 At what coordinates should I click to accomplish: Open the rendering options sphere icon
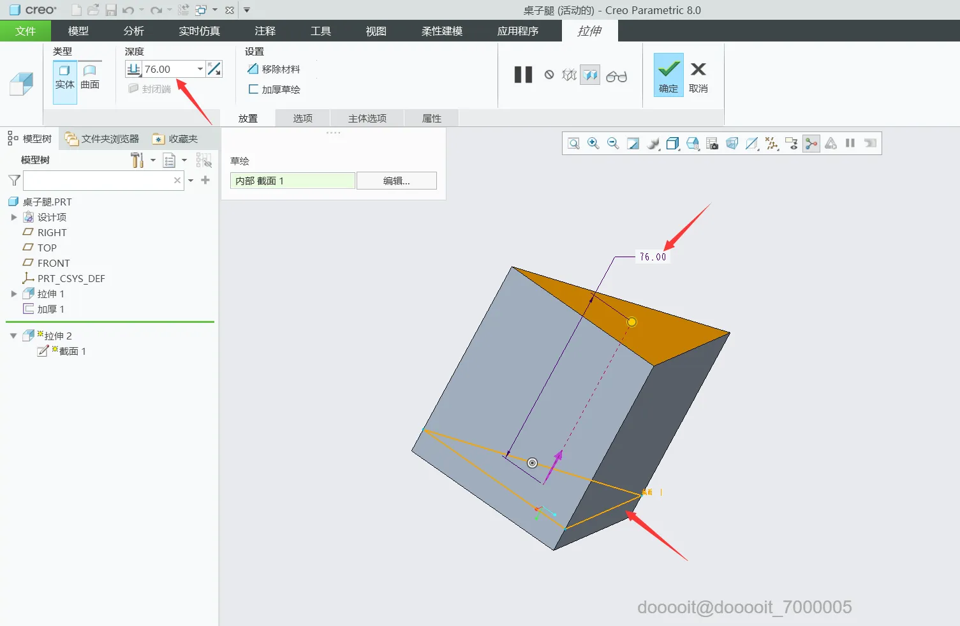click(x=653, y=144)
